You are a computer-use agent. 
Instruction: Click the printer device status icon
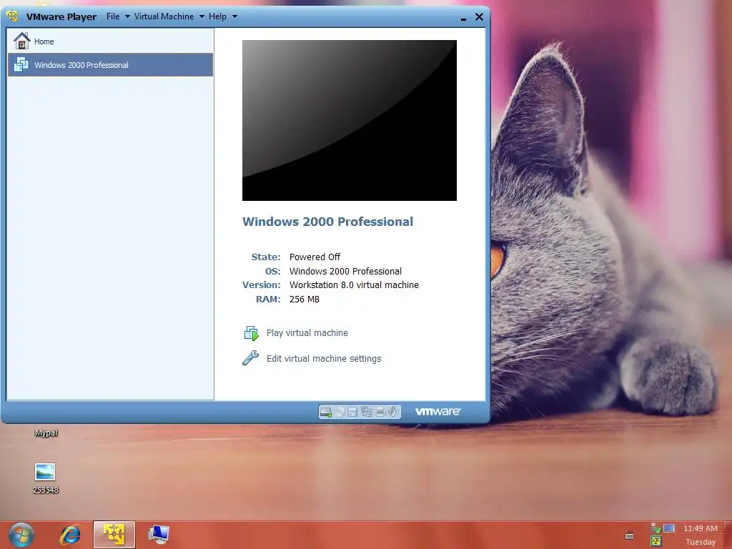click(380, 411)
